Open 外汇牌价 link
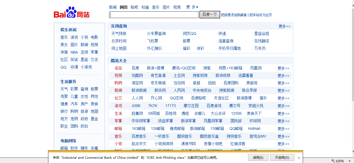The image size is (354, 163). (155, 48)
